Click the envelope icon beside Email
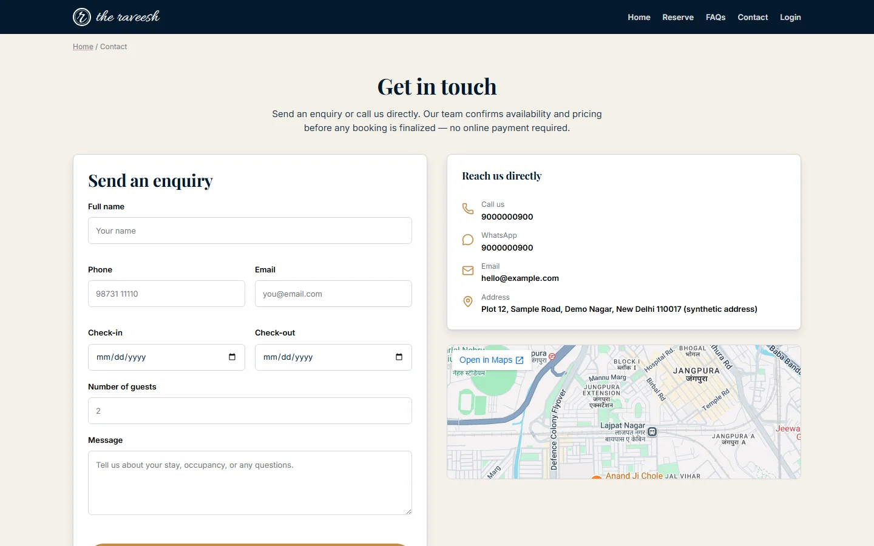874x546 pixels. click(468, 271)
